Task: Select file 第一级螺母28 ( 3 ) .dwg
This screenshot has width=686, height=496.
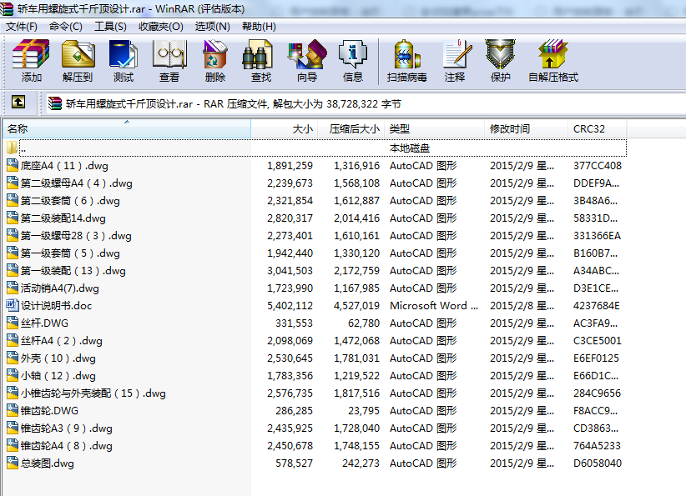Action: tap(76, 236)
